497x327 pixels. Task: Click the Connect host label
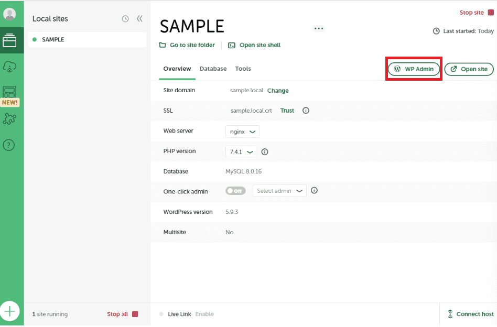(475, 314)
